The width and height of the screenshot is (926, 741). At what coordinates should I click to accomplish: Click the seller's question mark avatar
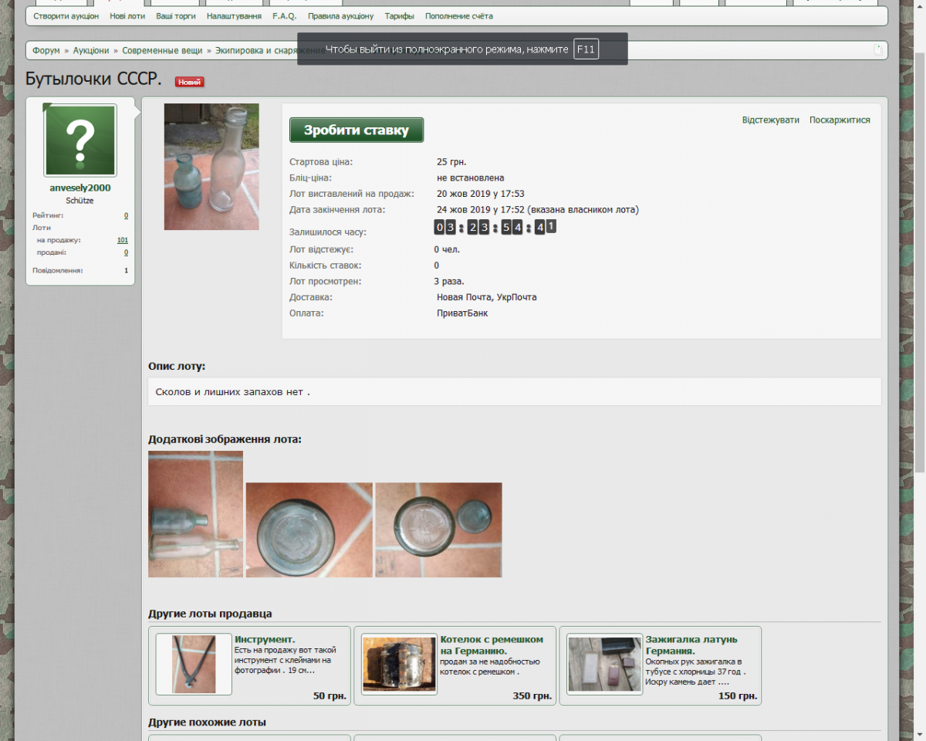[x=80, y=140]
